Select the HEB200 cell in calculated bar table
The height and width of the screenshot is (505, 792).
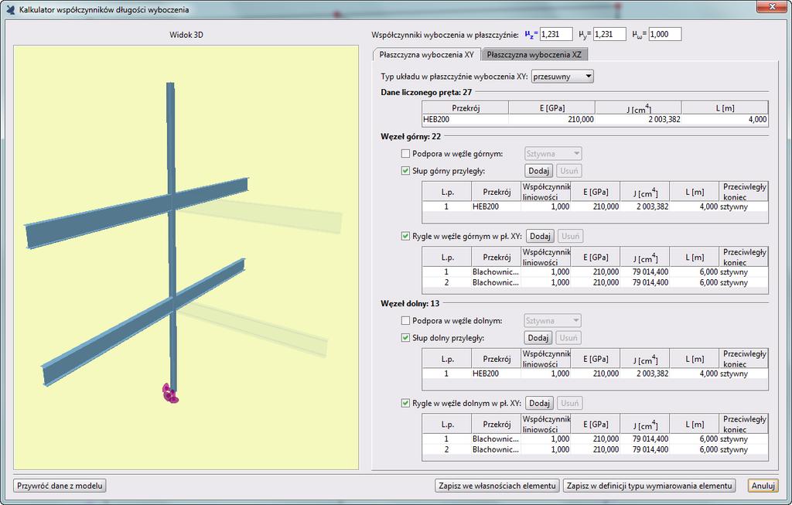coord(465,120)
